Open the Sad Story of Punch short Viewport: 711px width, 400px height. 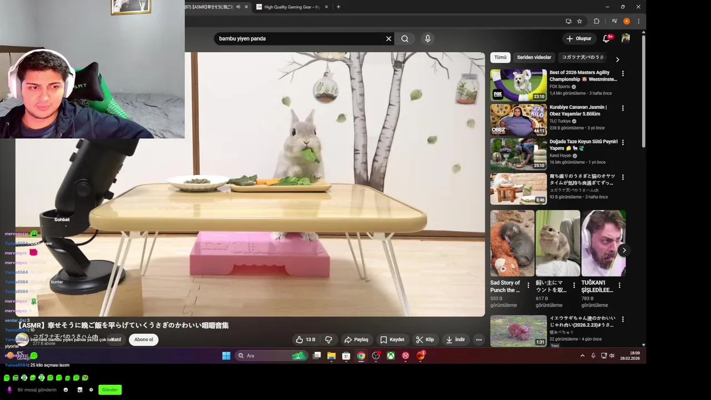(x=512, y=243)
